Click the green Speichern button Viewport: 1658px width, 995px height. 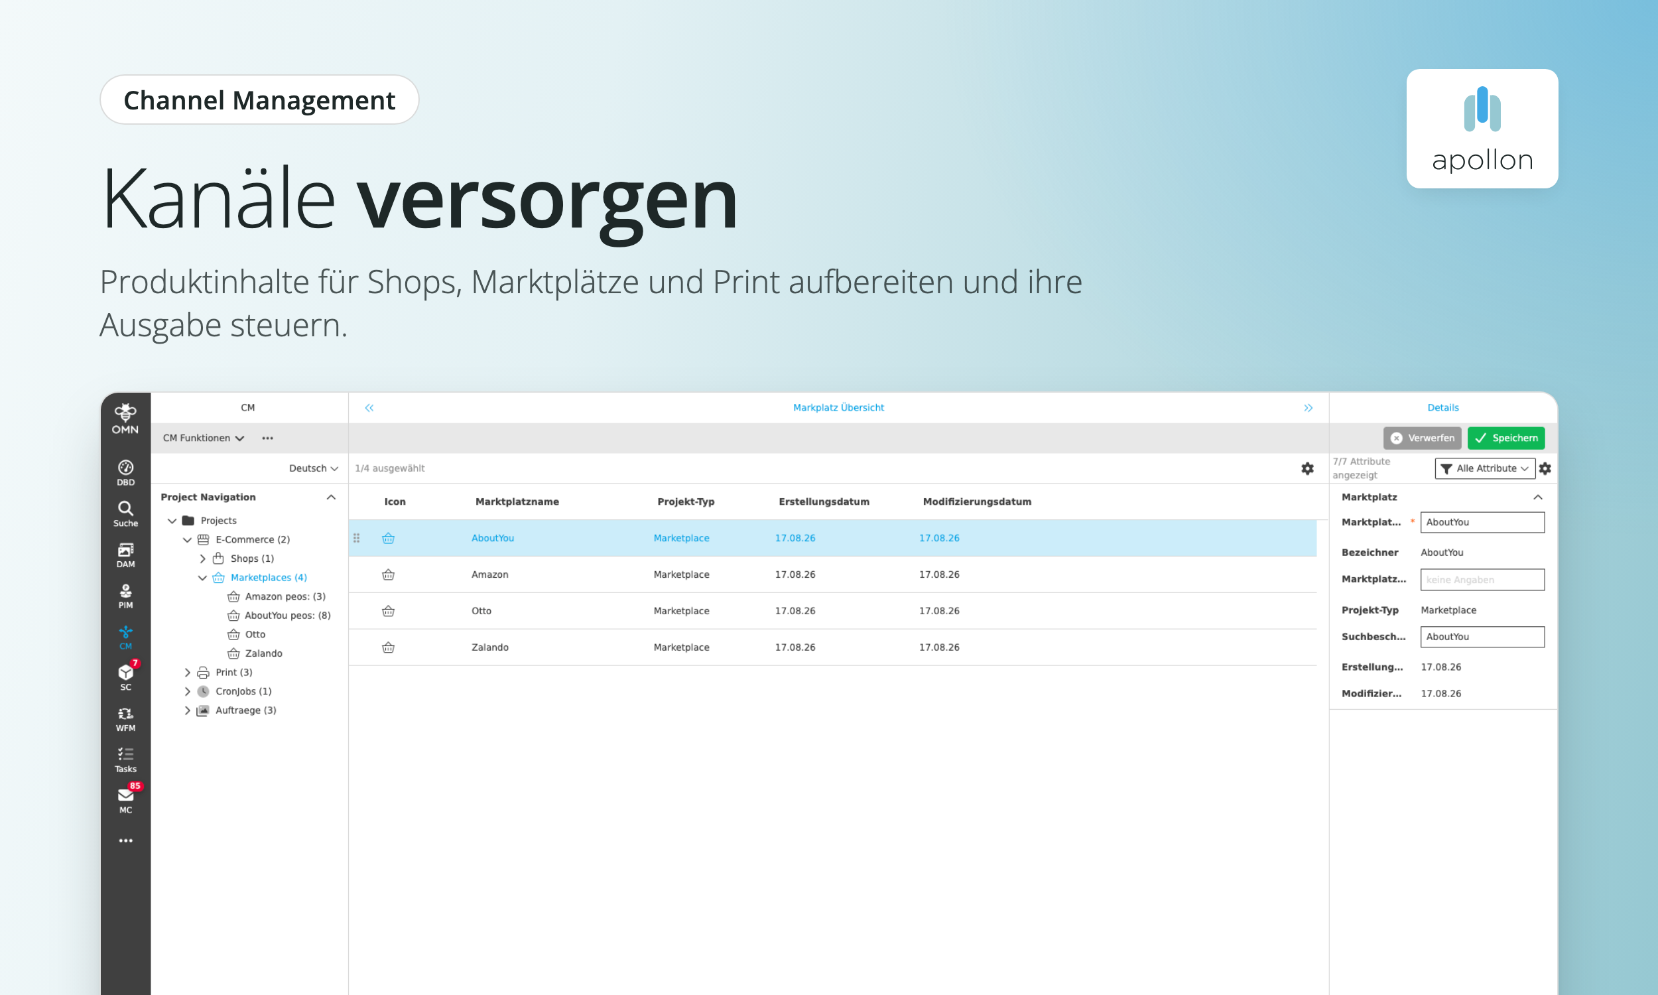(x=1505, y=438)
